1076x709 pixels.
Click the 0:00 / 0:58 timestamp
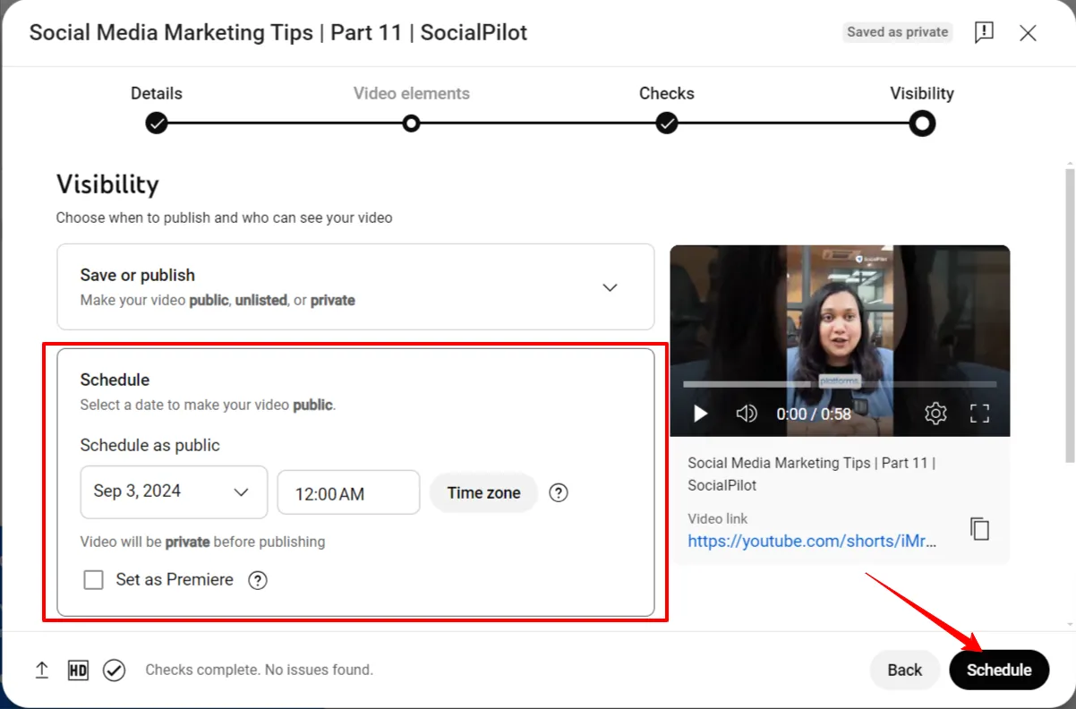click(814, 414)
